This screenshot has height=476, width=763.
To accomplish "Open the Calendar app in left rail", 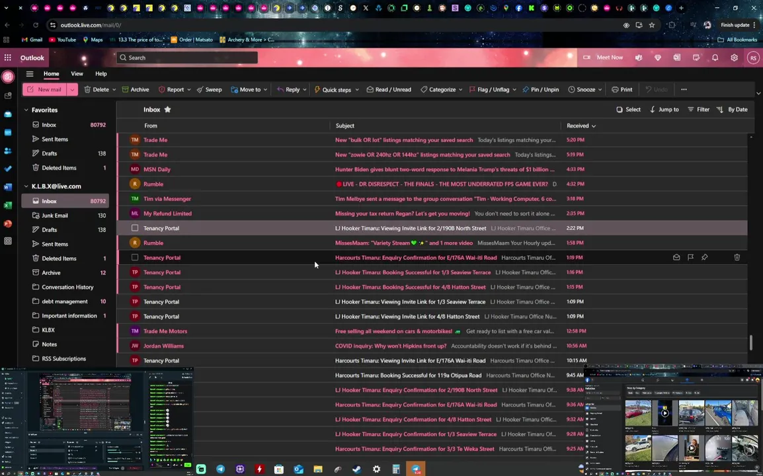I will click(x=8, y=132).
